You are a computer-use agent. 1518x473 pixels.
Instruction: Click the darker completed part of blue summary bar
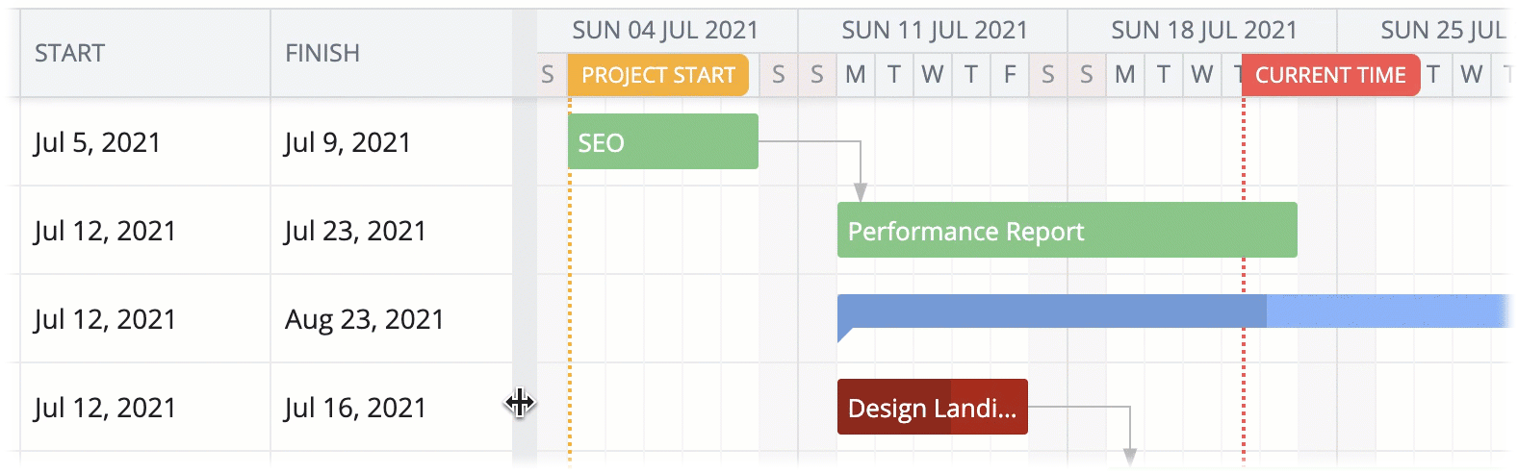(1051, 311)
